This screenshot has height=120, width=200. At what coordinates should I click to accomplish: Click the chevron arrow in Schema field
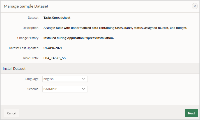pos(83,89)
